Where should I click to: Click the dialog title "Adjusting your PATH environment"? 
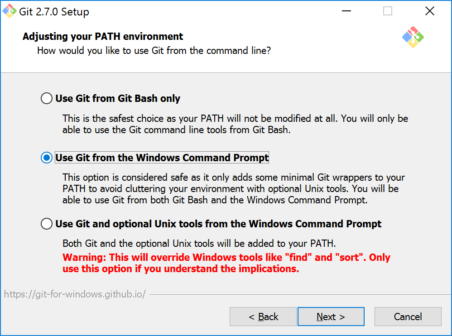point(102,36)
